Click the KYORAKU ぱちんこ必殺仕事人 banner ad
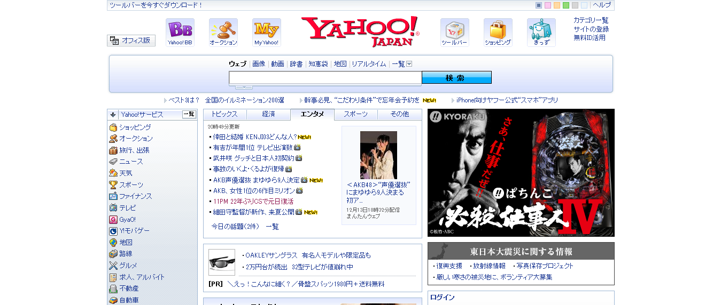This screenshot has height=305, width=721. (521, 173)
